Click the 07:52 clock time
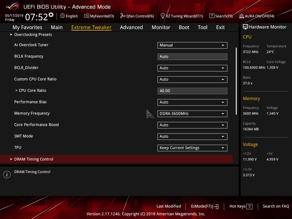The width and height of the screenshot is (292, 219). 36,17
